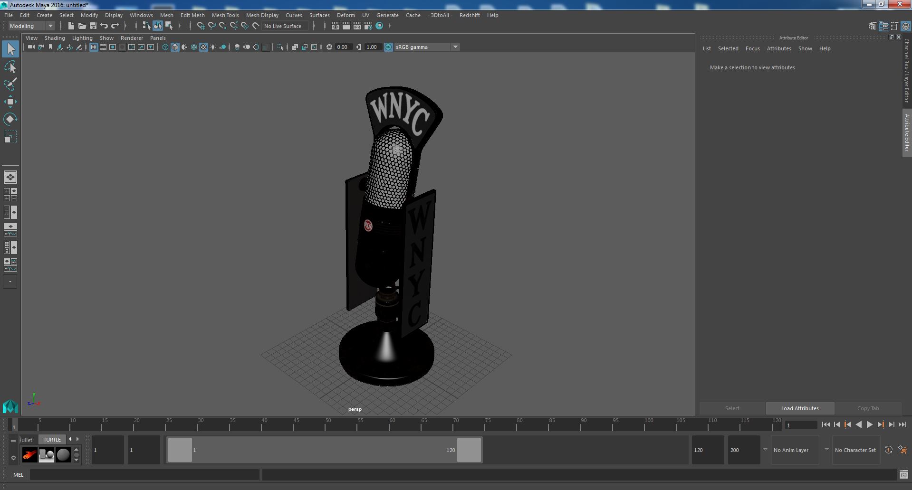Open the Edit Mesh menu
Image resolution: width=912 pixels, height=490 pixels.
192,15
